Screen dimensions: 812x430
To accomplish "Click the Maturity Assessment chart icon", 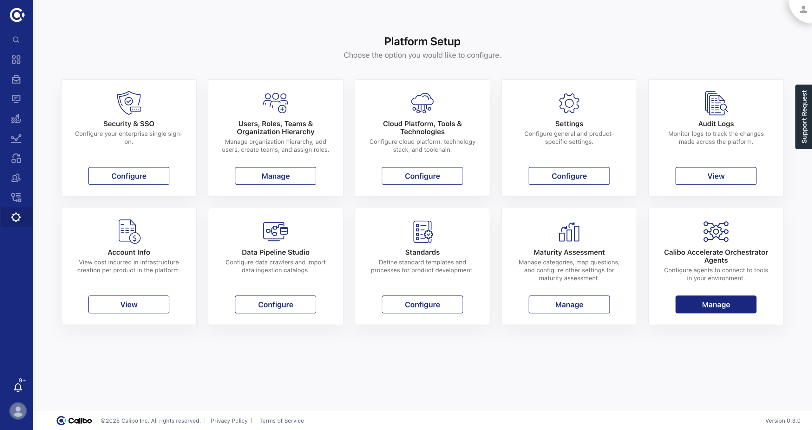I will coord(569,231).
